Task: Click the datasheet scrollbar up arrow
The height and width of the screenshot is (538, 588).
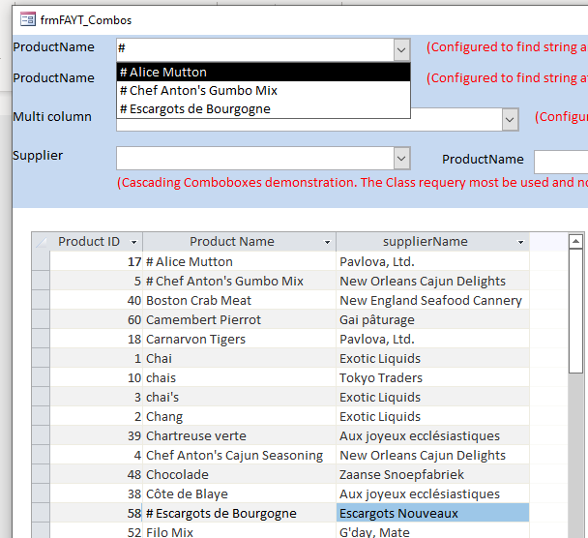Action: [575, 241]
